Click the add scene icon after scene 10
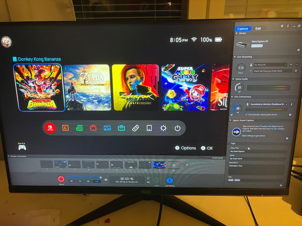 186,165
